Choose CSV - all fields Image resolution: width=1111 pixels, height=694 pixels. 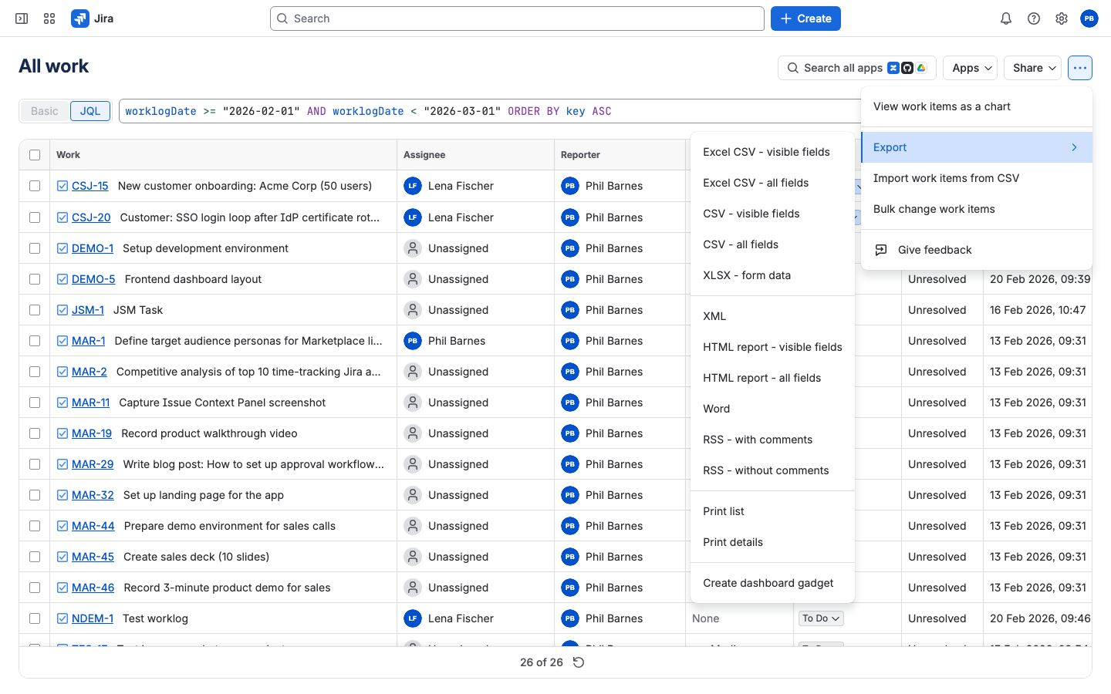tap(773, 244)
